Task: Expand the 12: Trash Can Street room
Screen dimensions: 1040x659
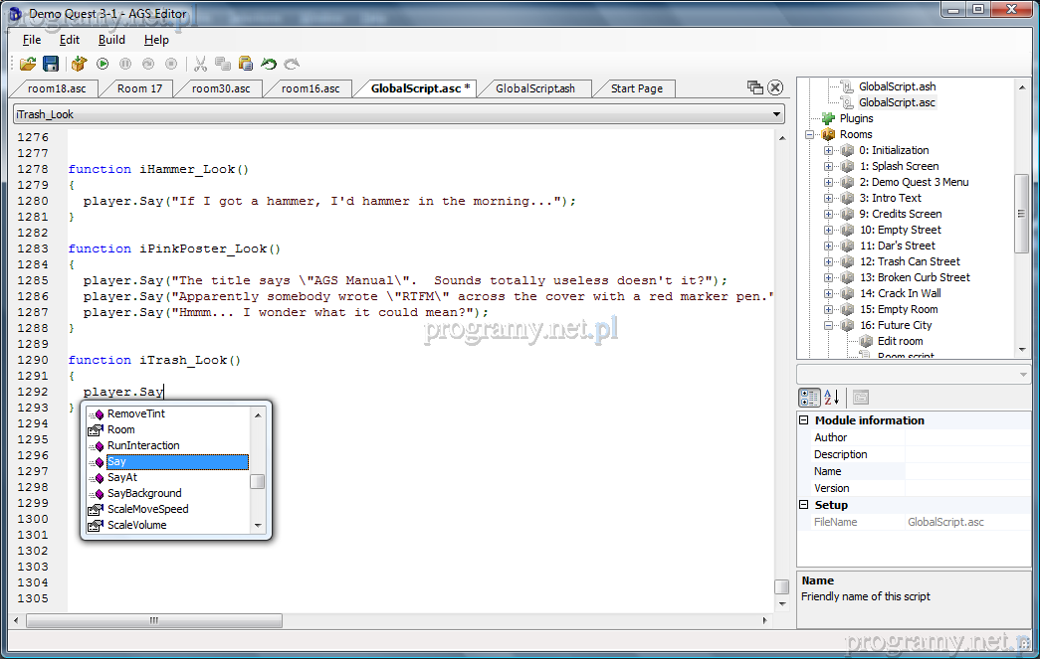Action: coord(828,261)
